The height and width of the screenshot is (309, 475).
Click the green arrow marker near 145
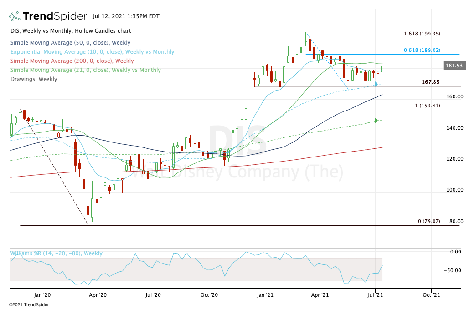(x=376, y=121)
